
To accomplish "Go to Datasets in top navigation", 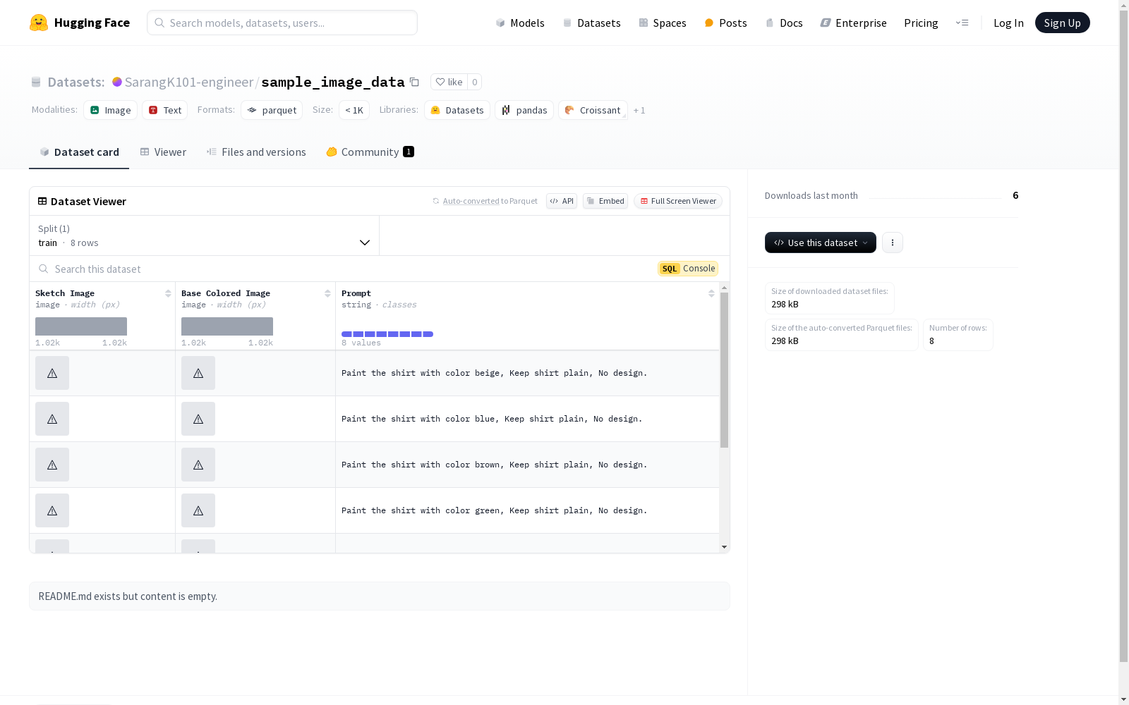I will (591, 23).
